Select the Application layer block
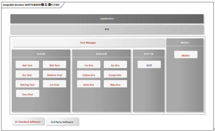 107,19
